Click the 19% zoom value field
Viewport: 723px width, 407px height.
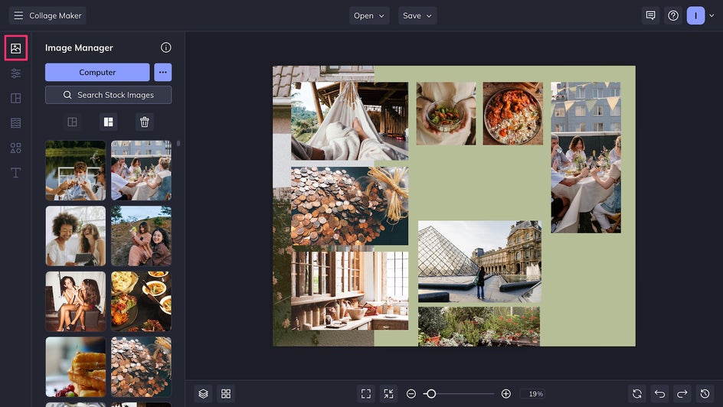tap(533, 394)
